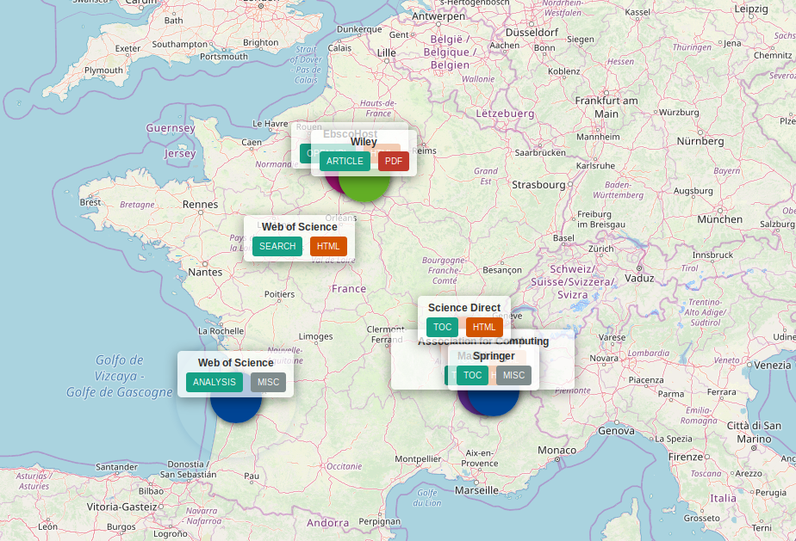
Task: Click the Bretagne region label
Action: (x=137, y=205)
